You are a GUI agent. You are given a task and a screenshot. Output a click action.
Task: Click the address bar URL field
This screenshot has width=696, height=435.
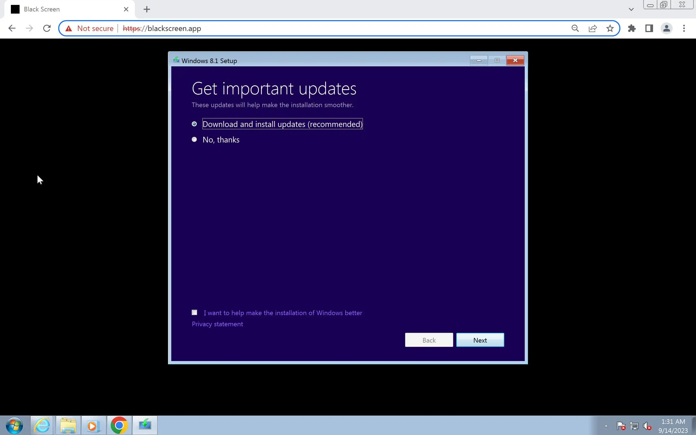(316, 28)
